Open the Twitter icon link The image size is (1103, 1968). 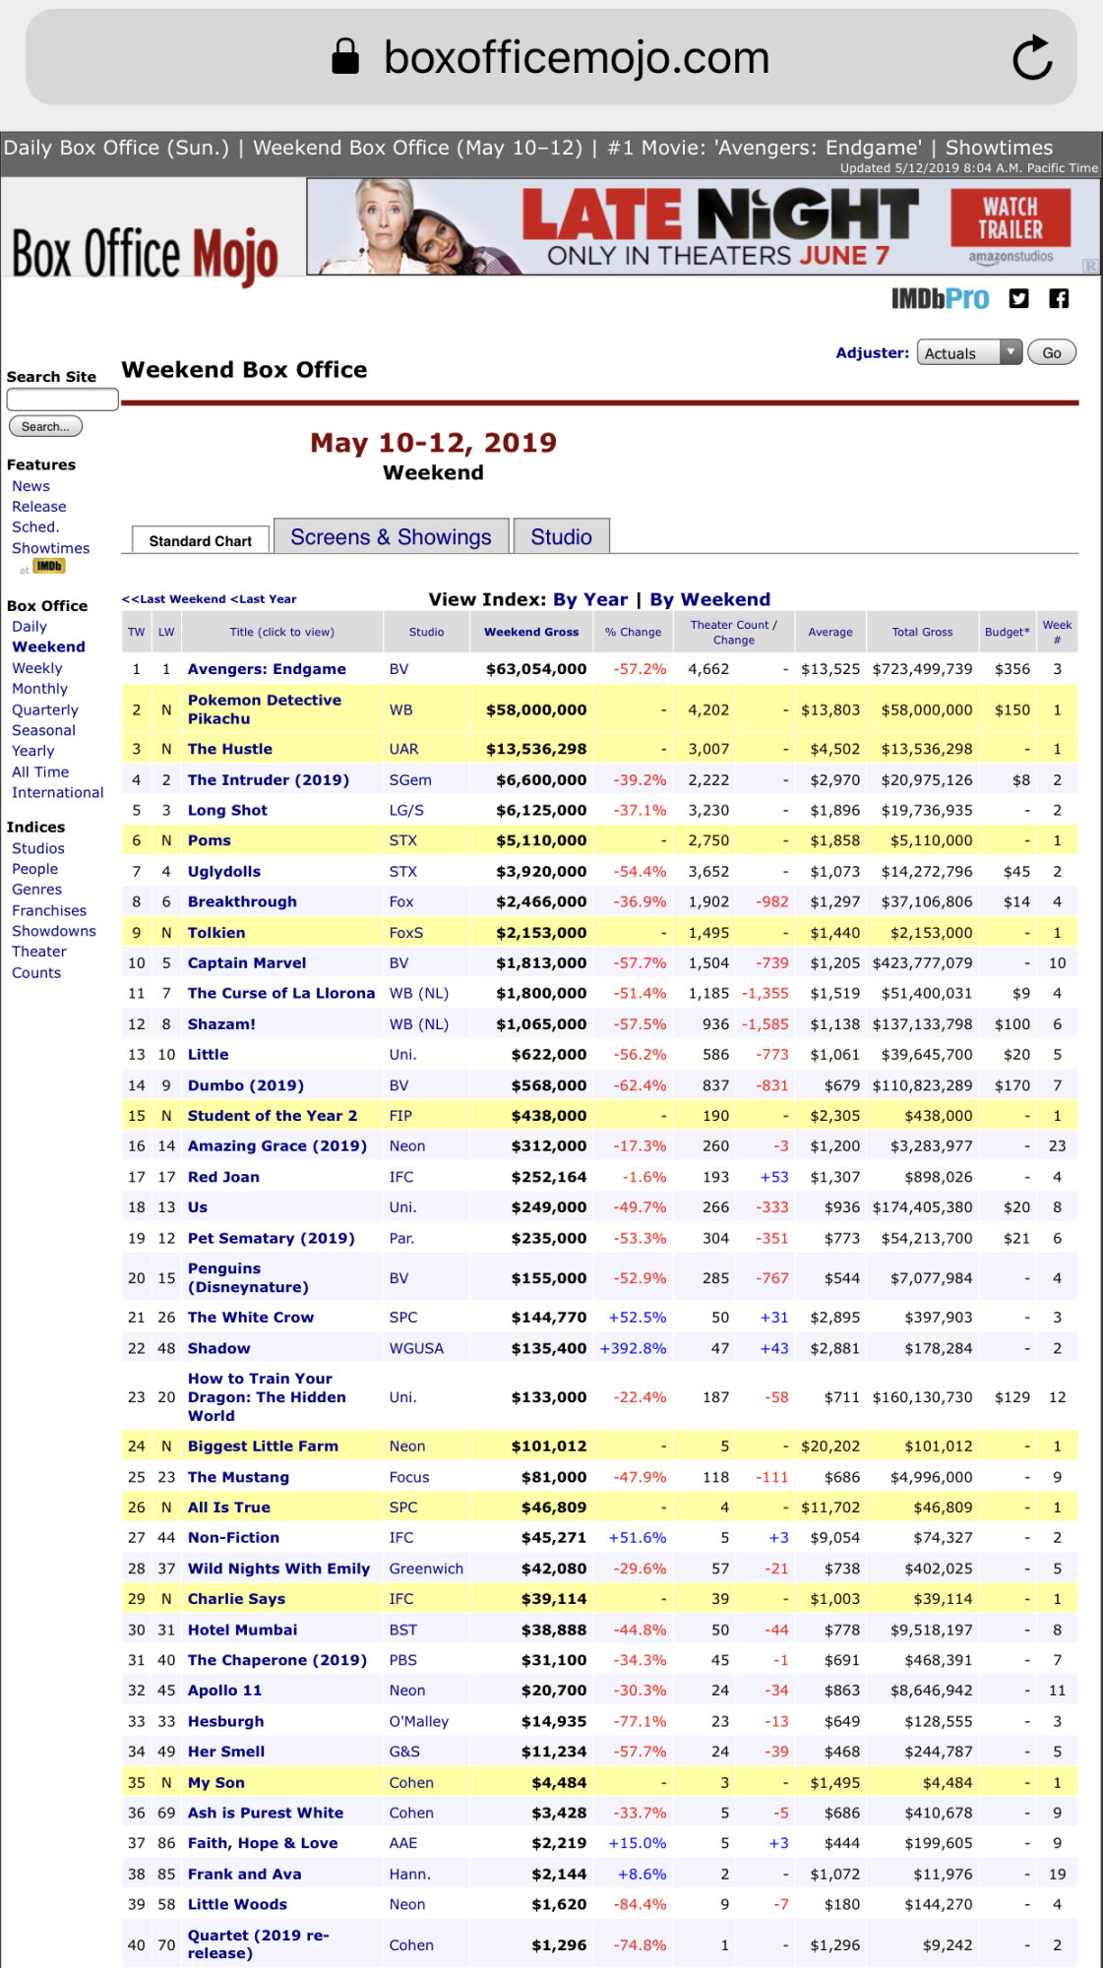pos(1018,299)
